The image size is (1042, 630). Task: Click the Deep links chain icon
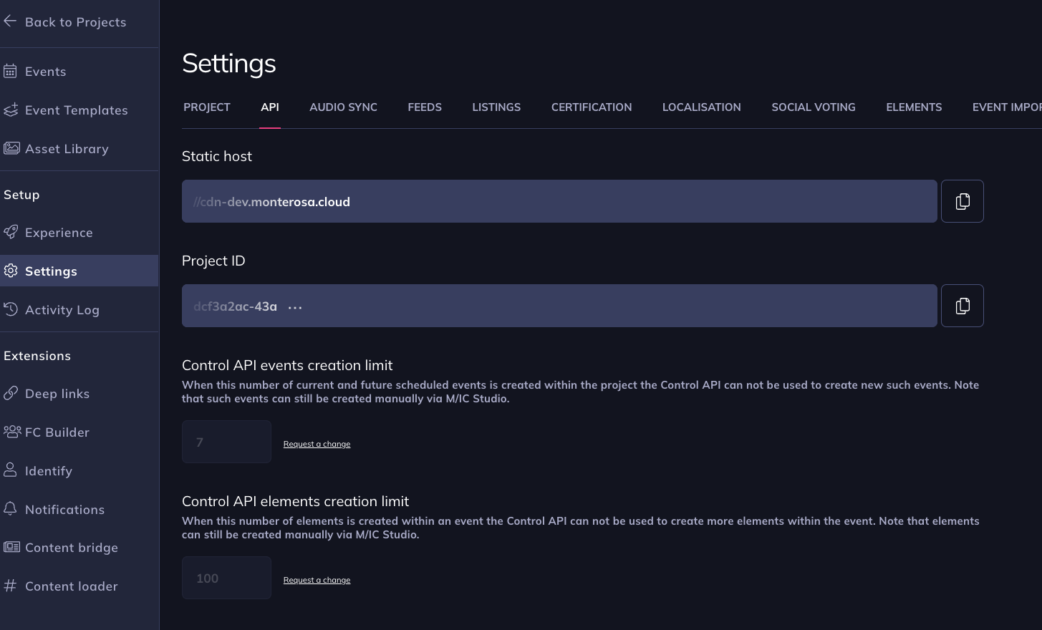click(11, 393)
